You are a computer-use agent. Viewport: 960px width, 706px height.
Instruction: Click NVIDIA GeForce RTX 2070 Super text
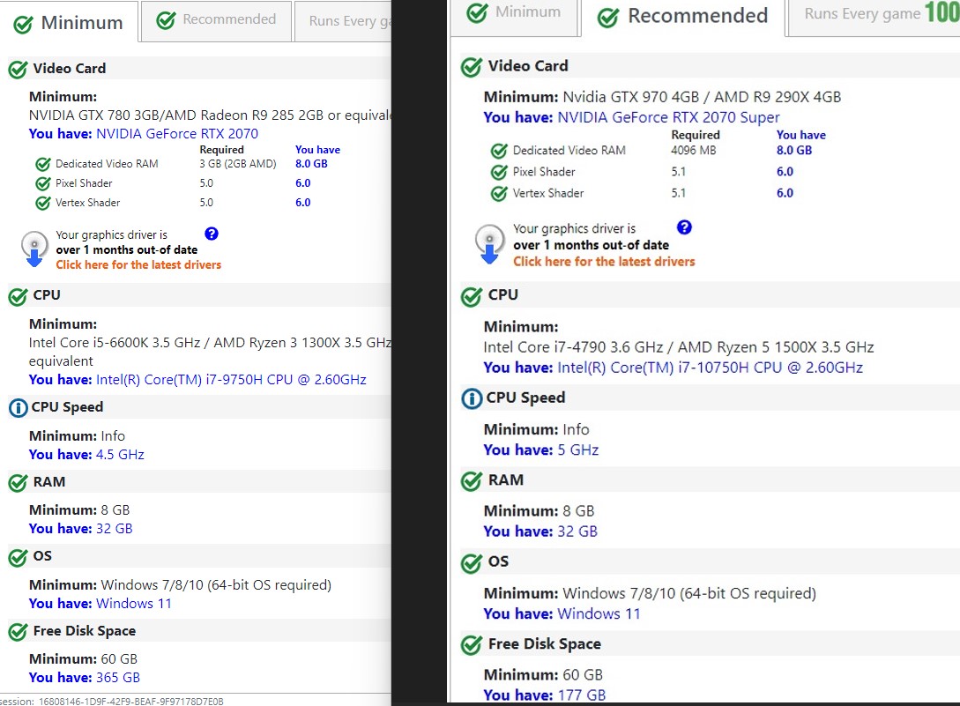[x=668, y=117]
